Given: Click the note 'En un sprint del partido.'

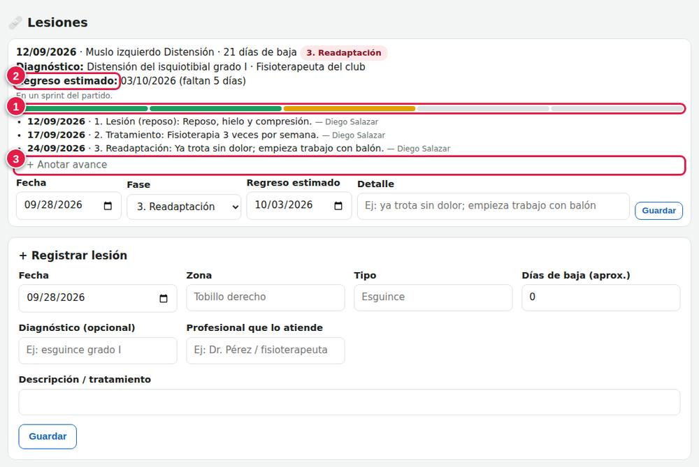Looking at the screenshot, I should [x=64, y=96].
